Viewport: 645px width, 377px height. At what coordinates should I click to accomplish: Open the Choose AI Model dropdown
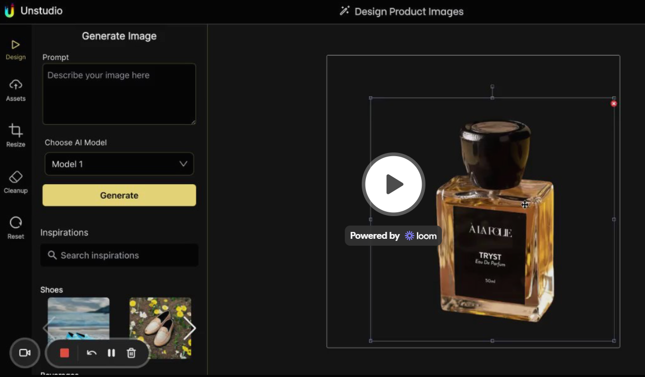tap(119, 164)
